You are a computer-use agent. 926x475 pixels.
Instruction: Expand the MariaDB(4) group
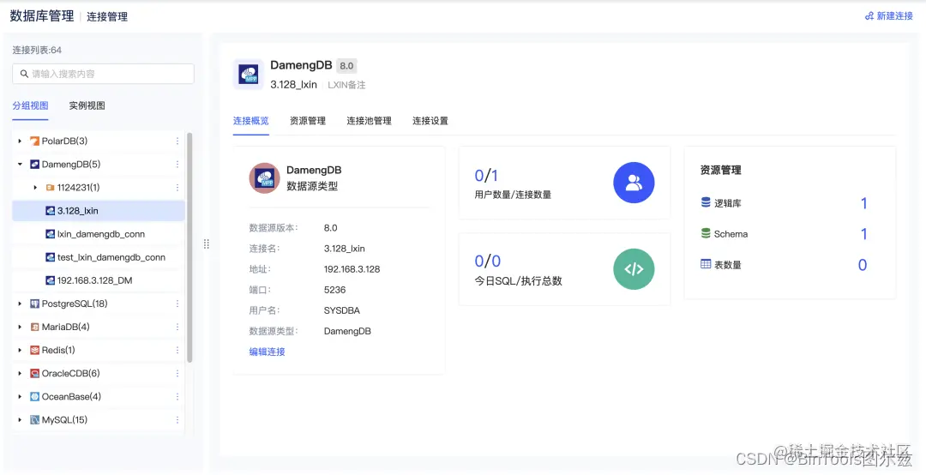[20, 327]
